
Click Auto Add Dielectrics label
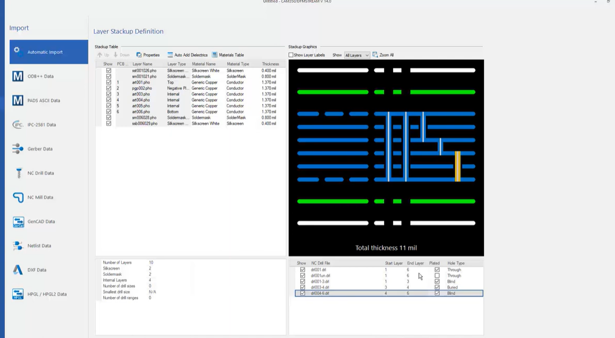click(191, 55)
